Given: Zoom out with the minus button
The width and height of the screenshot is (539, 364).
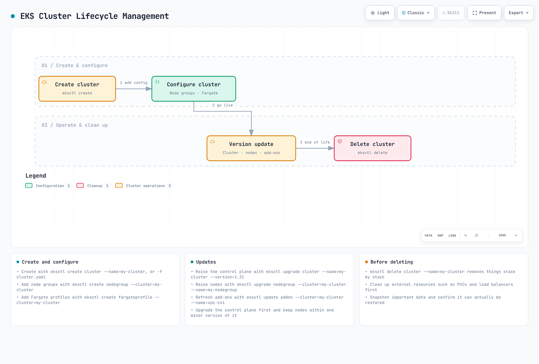Looking at the screenshot, I should click(x=488, y=236).
